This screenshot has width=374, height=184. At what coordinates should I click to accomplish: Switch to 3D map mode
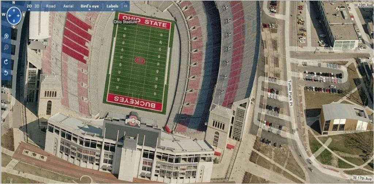[x=37, y=6]
